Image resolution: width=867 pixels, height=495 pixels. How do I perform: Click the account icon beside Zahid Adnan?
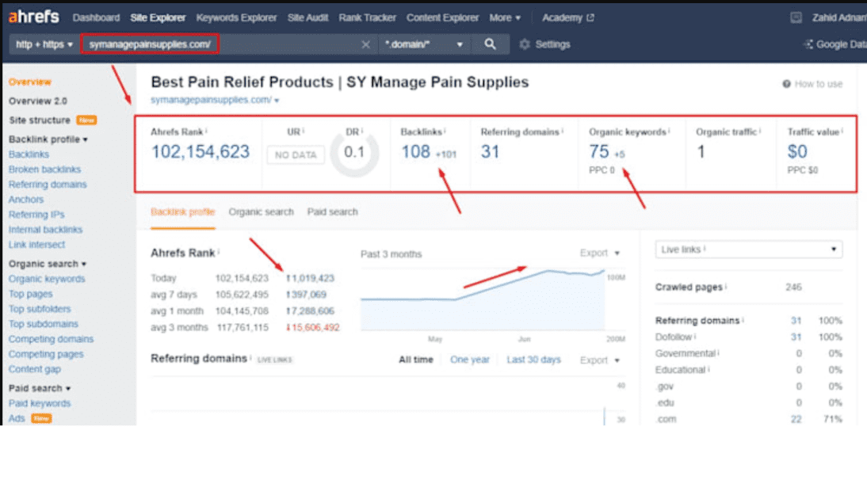(796, 17)
